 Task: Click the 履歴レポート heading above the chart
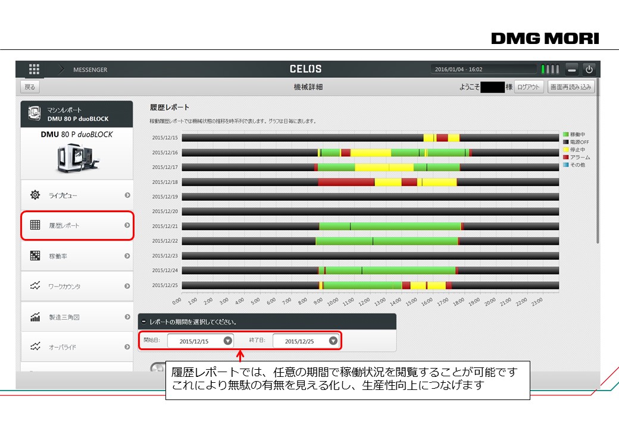170,107
